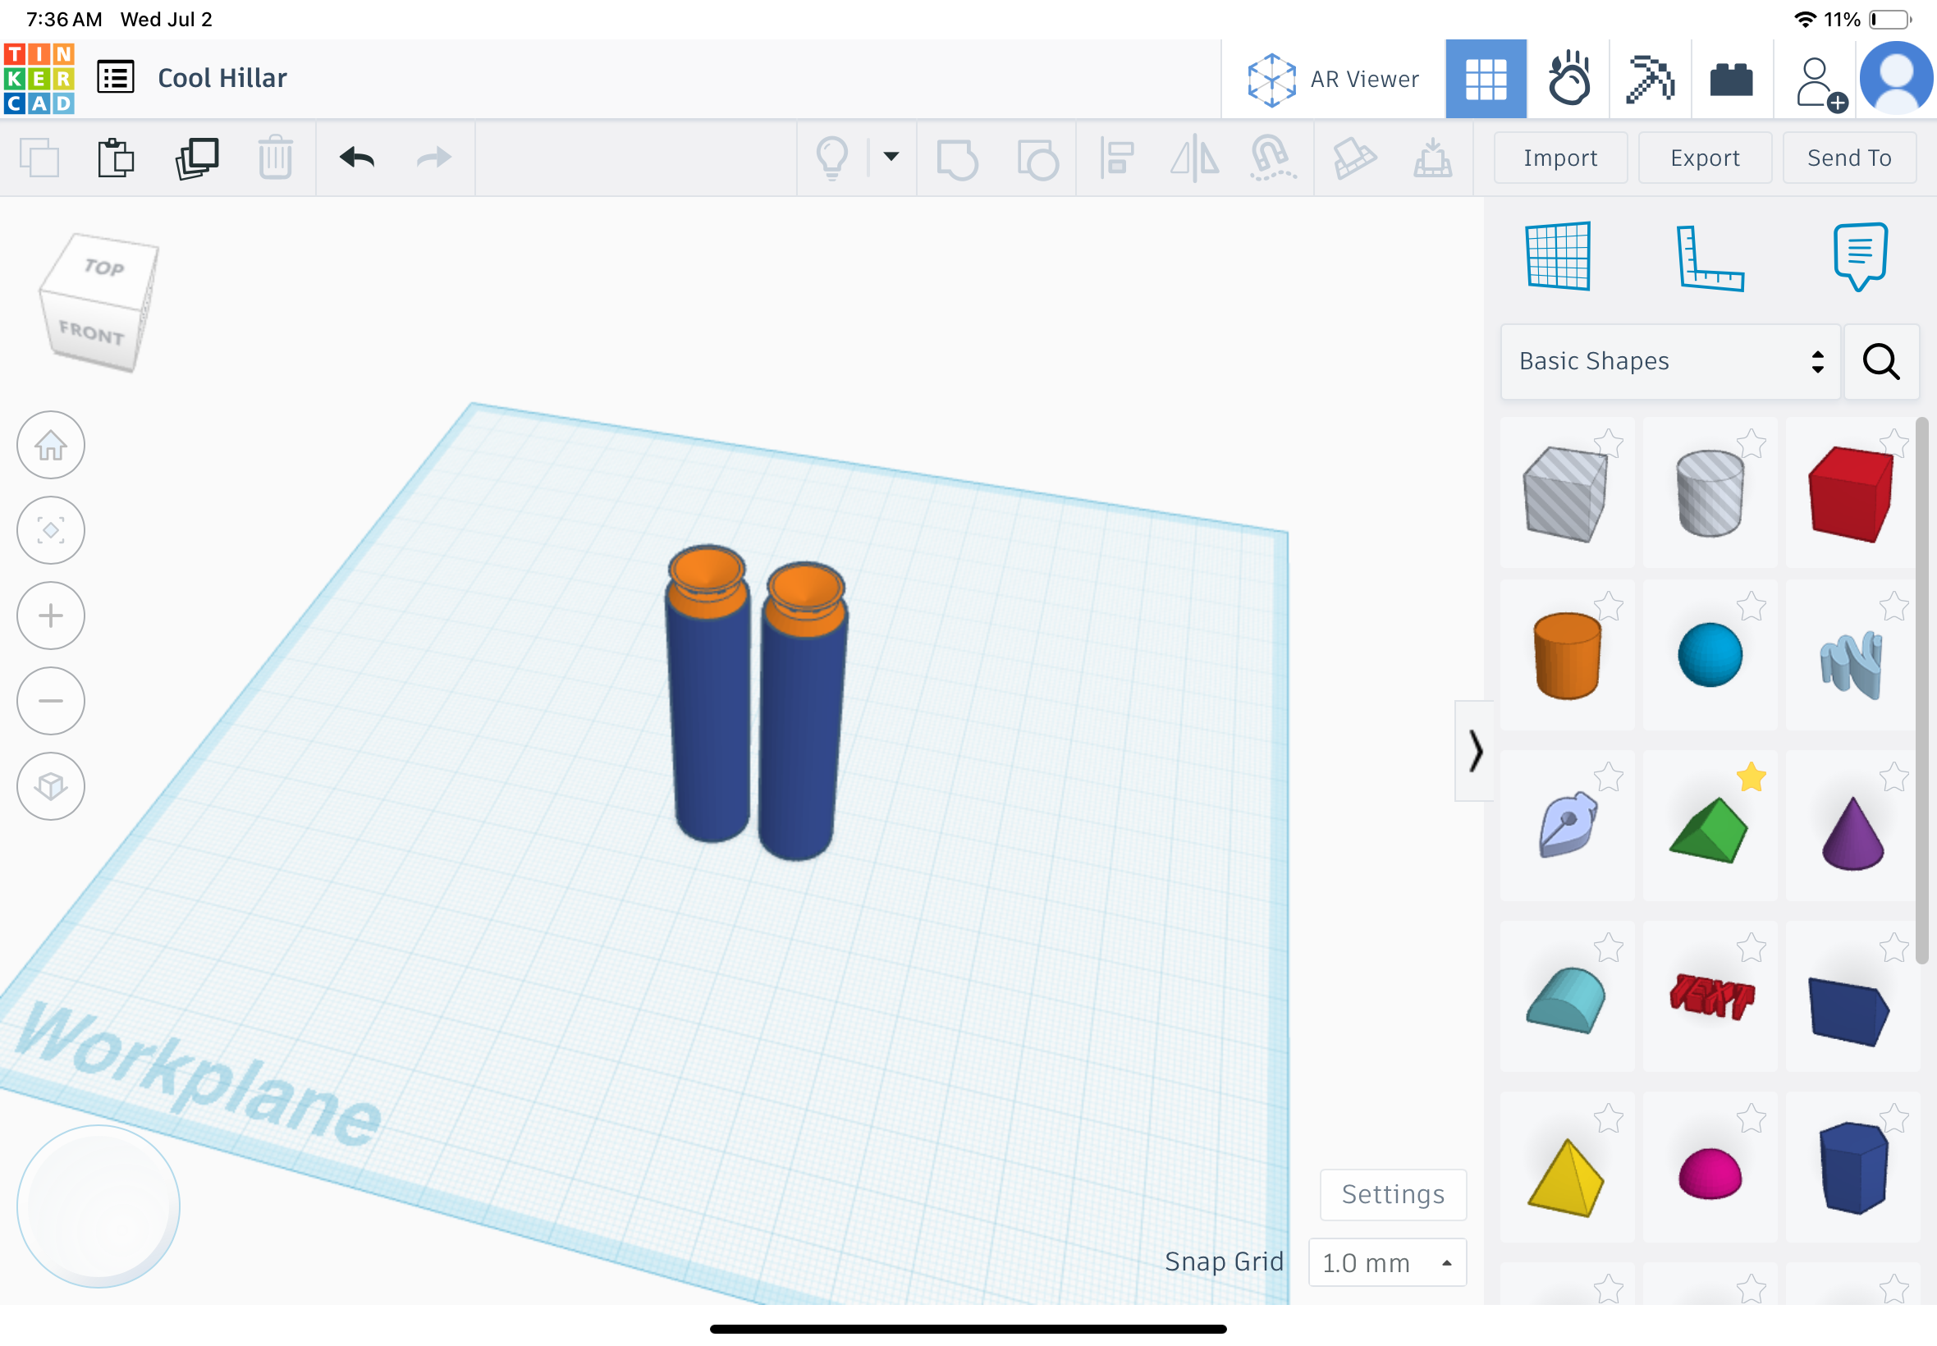Zoom in with plus button

tap(51, 616)
